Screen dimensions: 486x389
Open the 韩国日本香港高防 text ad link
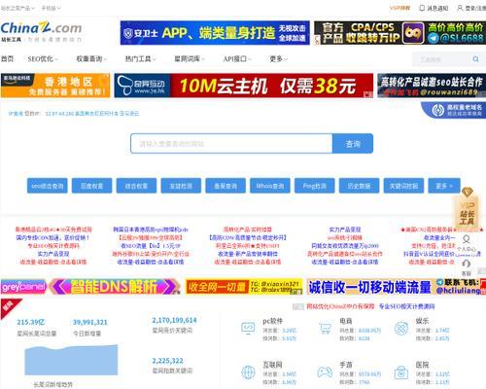(151, 230)
